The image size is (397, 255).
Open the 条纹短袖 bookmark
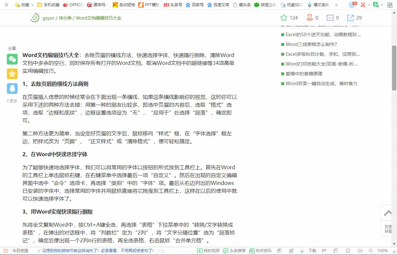pyautogui.click(x=124, y=5)
